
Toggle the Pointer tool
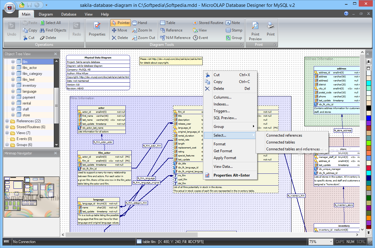[120, 23]
